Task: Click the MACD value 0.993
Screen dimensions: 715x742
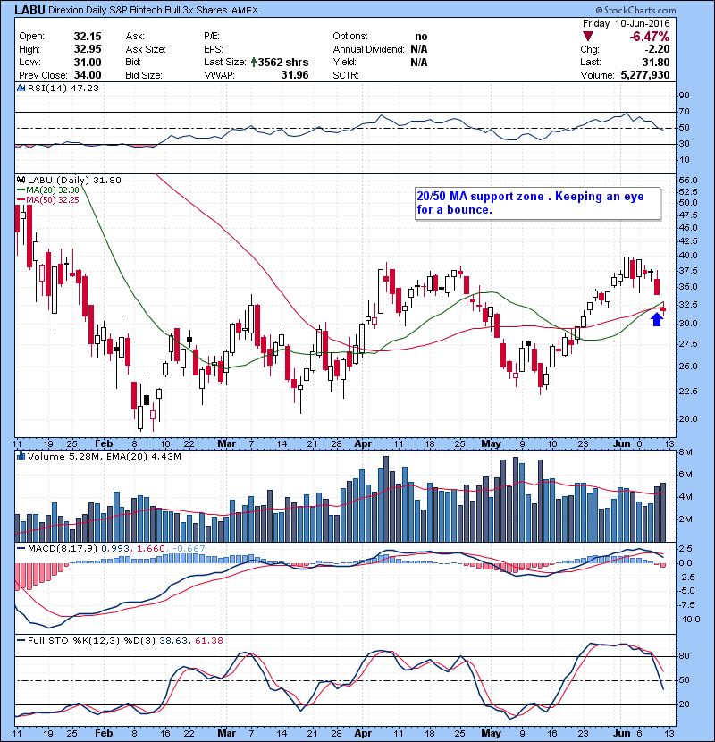Action: [x=115, y=549]
